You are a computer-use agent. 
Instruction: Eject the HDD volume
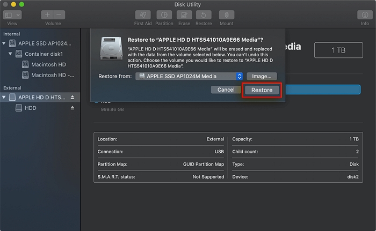click(x=73, y=108)
